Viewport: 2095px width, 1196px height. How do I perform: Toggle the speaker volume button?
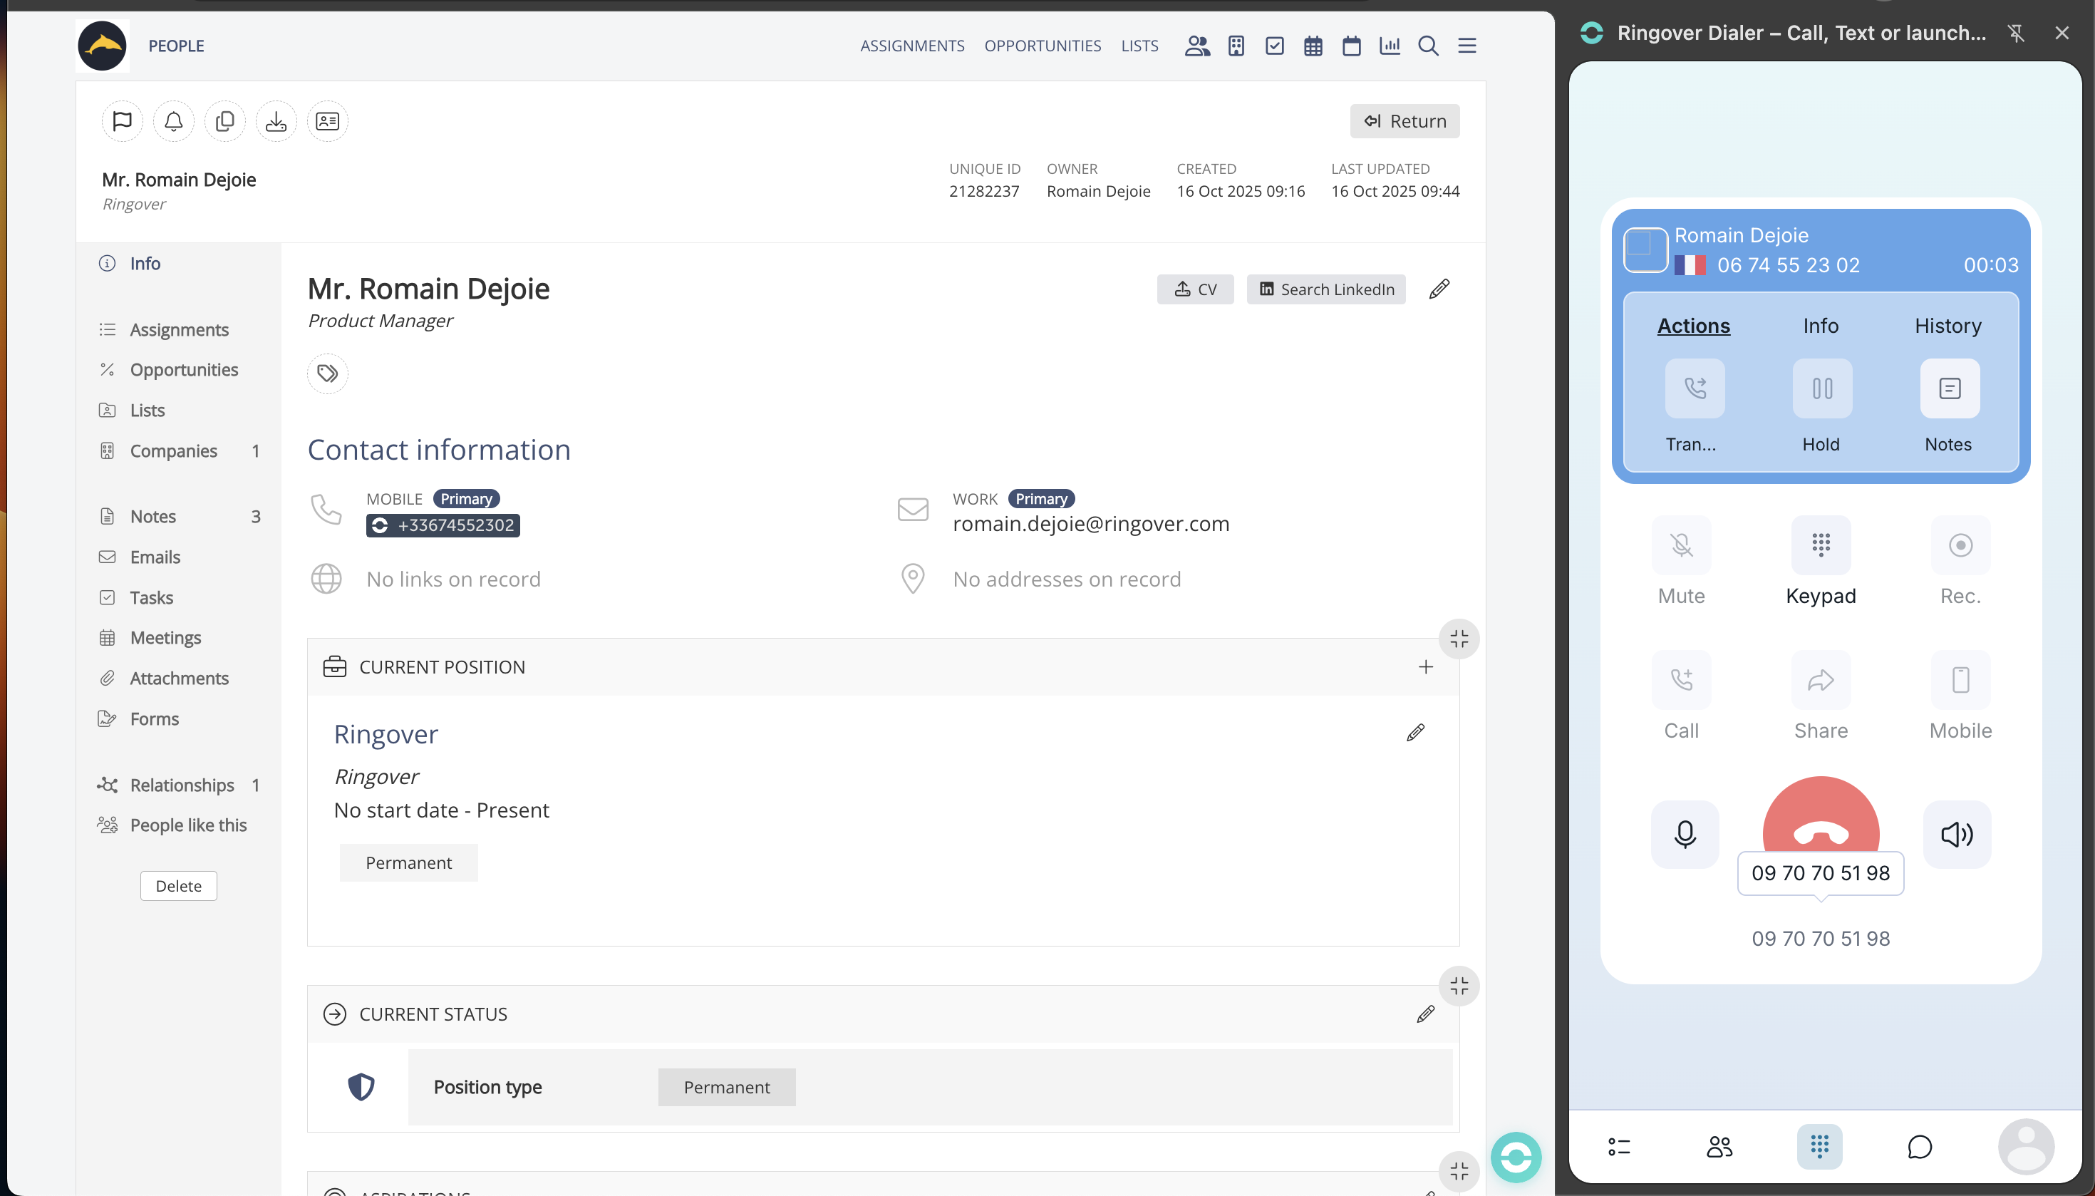click(1956, 835)
